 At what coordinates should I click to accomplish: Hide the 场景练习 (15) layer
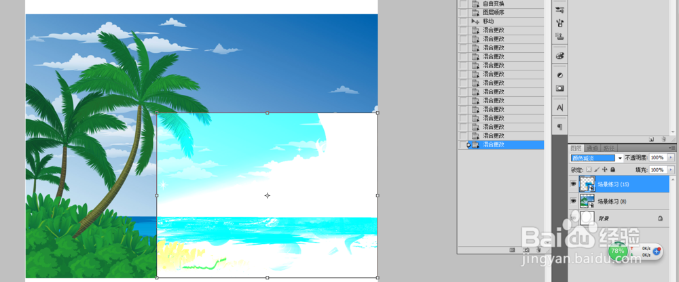[x=573, y=184]
